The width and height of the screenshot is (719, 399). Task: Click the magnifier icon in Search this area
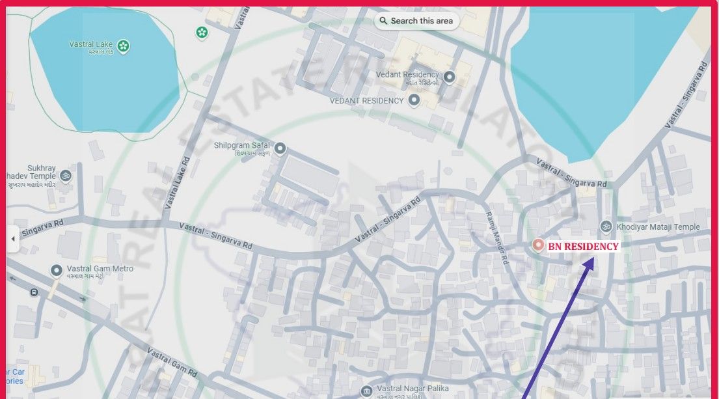(383, 21)
